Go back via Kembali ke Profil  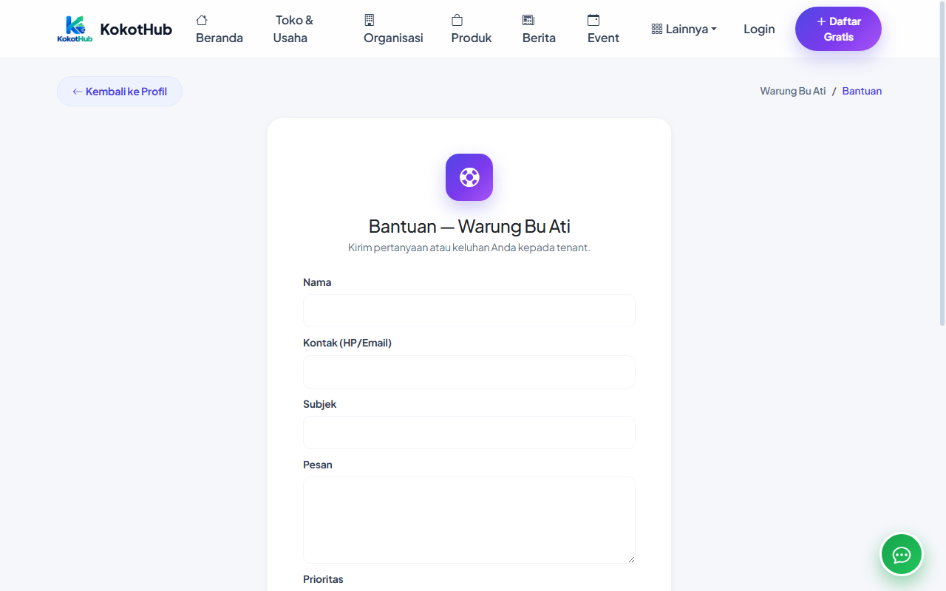[120, 92]
